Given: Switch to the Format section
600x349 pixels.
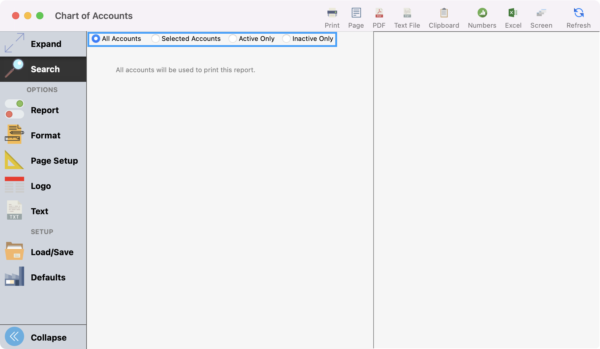Looking at the screenshot, I should [x=43, y=135].
